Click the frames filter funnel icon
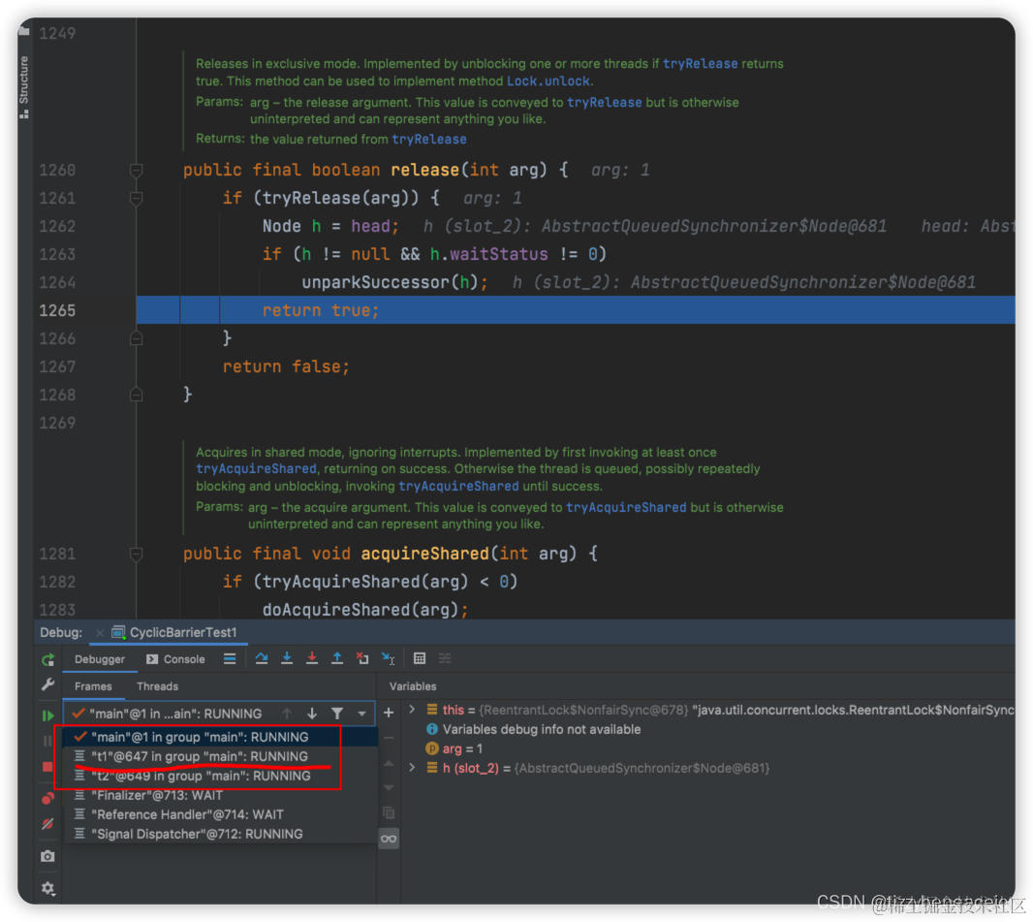 [x=337, y=714]
